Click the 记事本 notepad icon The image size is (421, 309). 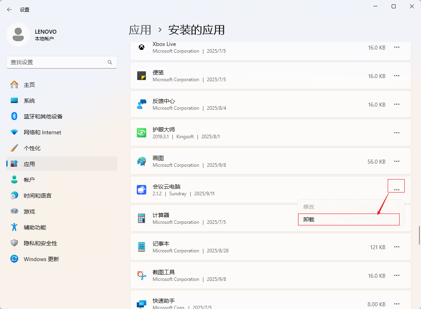point(142,247)
